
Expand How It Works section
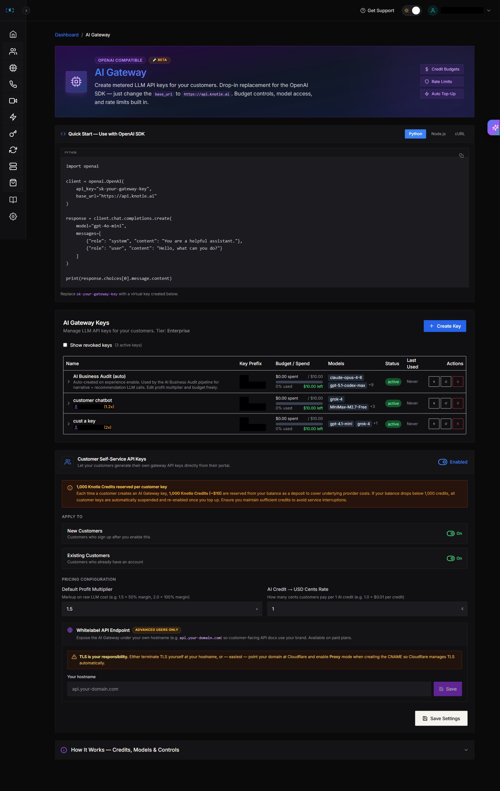[264, 750]
